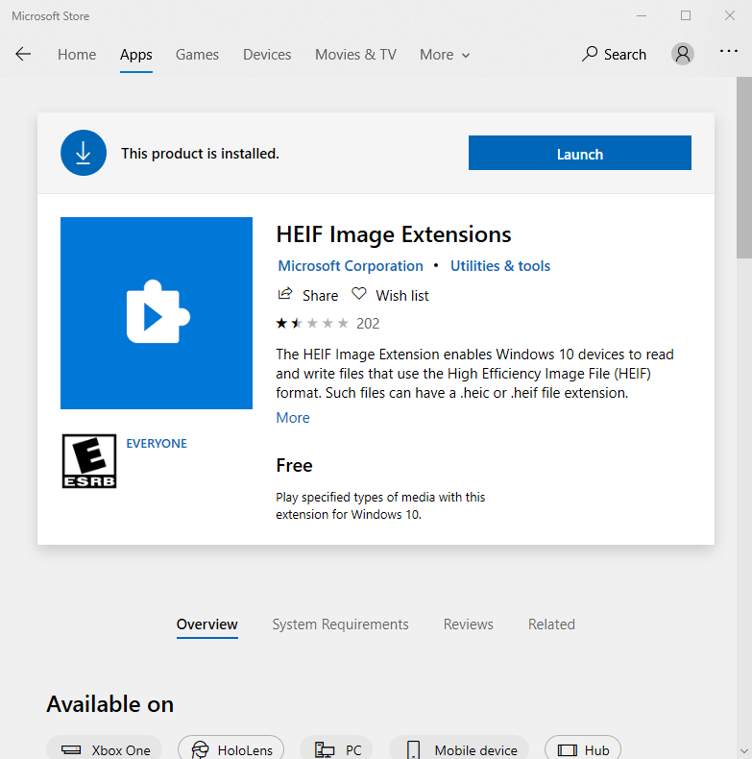
Task: Click the Wish list label
Action: coord(402,296)
